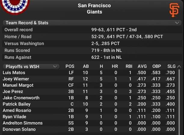This screenshot has width=184, height=135.
Task: Click the patriotic bunting emblem
Action: tap(14, 7)
